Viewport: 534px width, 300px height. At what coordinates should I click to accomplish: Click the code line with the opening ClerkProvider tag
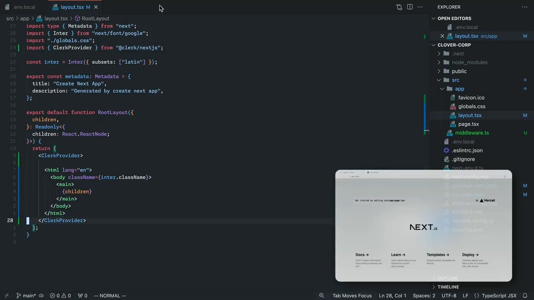point(61,156)
